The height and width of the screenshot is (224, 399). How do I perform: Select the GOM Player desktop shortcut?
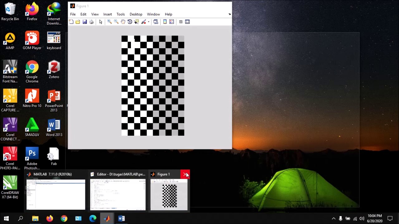(32, 41)
